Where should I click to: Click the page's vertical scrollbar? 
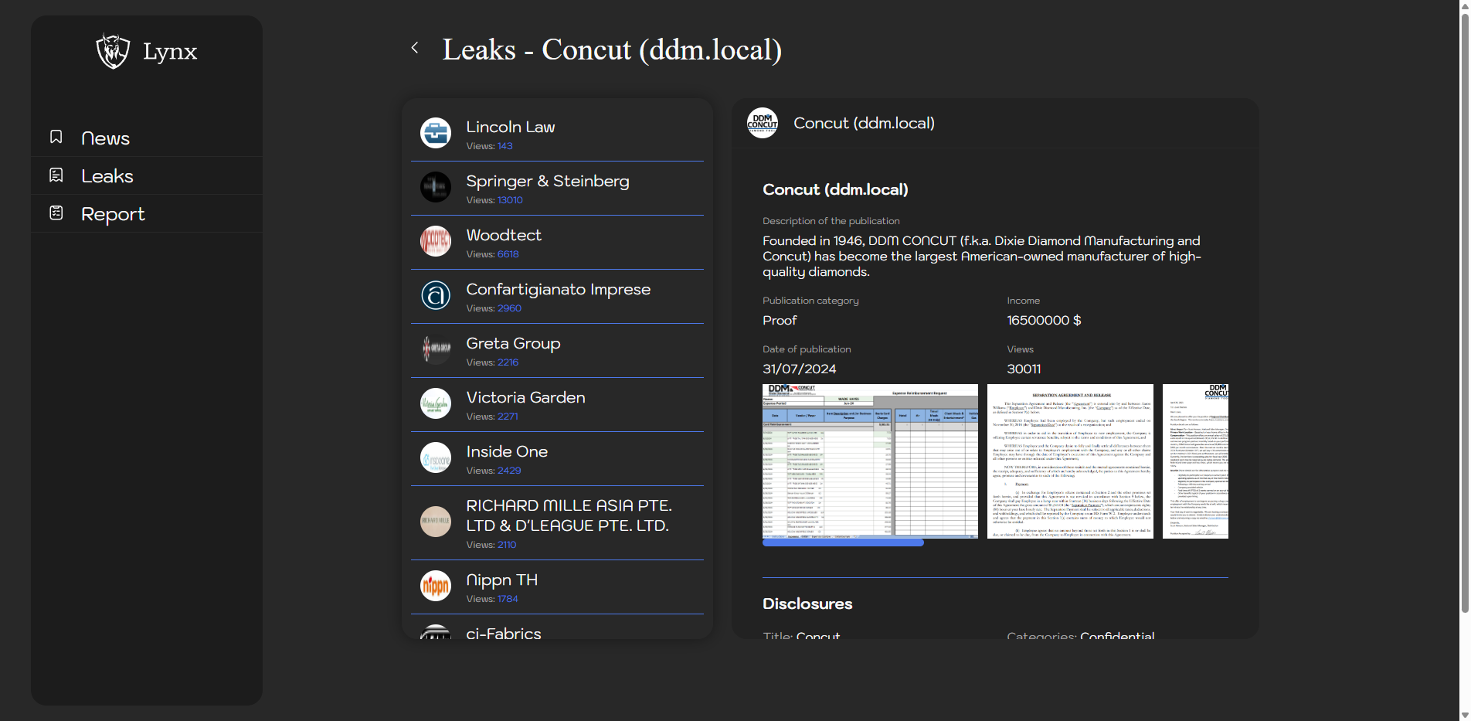[1464, 309]
